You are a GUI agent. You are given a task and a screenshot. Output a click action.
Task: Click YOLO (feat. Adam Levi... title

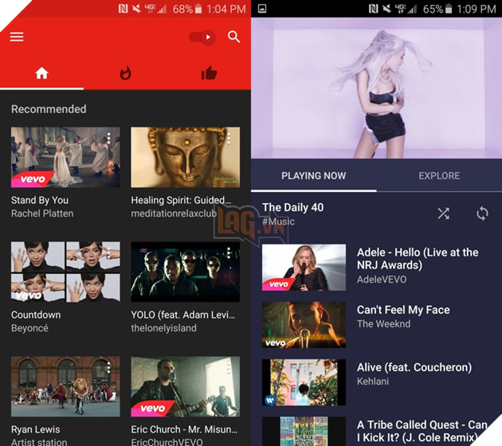[182, 315]
